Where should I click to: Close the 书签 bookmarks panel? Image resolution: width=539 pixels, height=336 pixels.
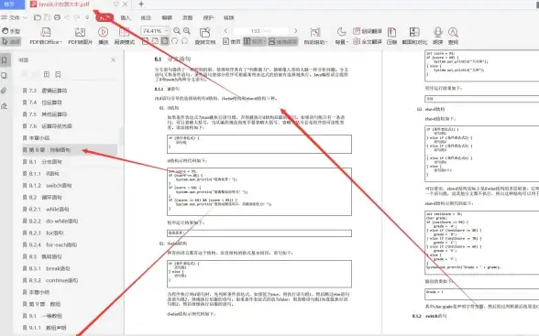pyautogui.click(x=113, y=60)
